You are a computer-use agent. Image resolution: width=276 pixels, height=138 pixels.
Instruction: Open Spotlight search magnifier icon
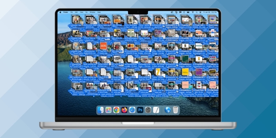196,12
